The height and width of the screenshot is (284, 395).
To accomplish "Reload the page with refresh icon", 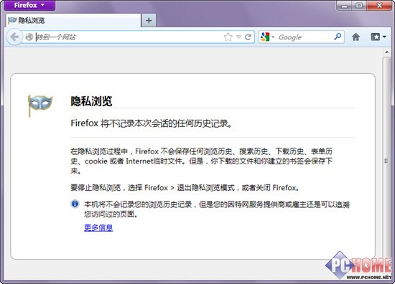I will 248,37.
